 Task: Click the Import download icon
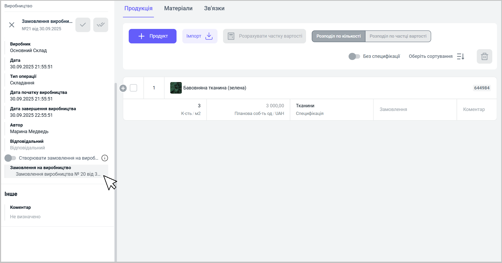tap(209, 36)
